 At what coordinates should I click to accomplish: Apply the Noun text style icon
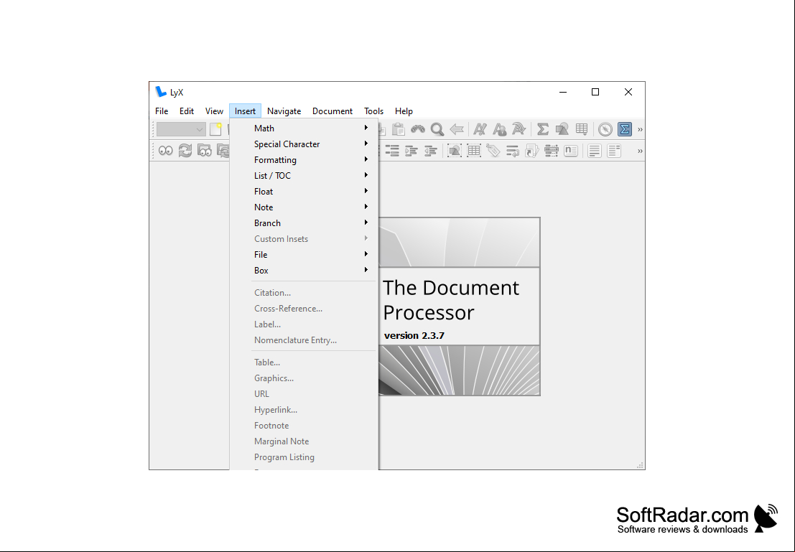coord(499,129)
